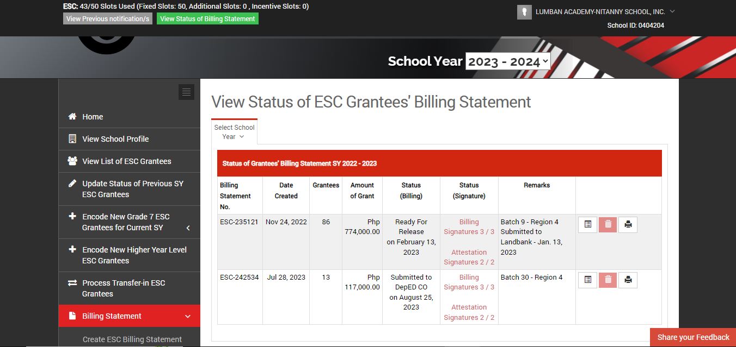This screenshot has height=347, width=736.
Task: Open Attestation Signatures 2 / 2 for ESC-235121
Action: pos(469,257)
